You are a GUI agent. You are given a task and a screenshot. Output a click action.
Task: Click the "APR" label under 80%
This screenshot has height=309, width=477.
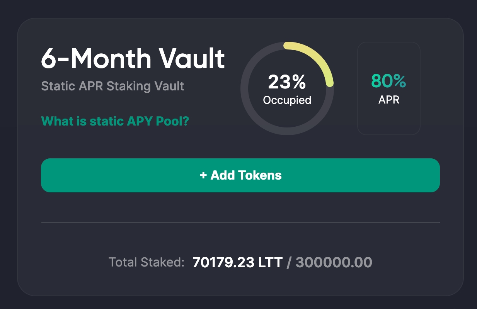pos(388,100)
